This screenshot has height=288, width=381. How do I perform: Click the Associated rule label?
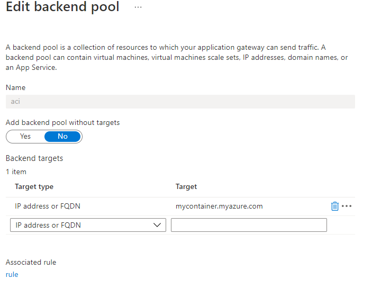(31, 262)
